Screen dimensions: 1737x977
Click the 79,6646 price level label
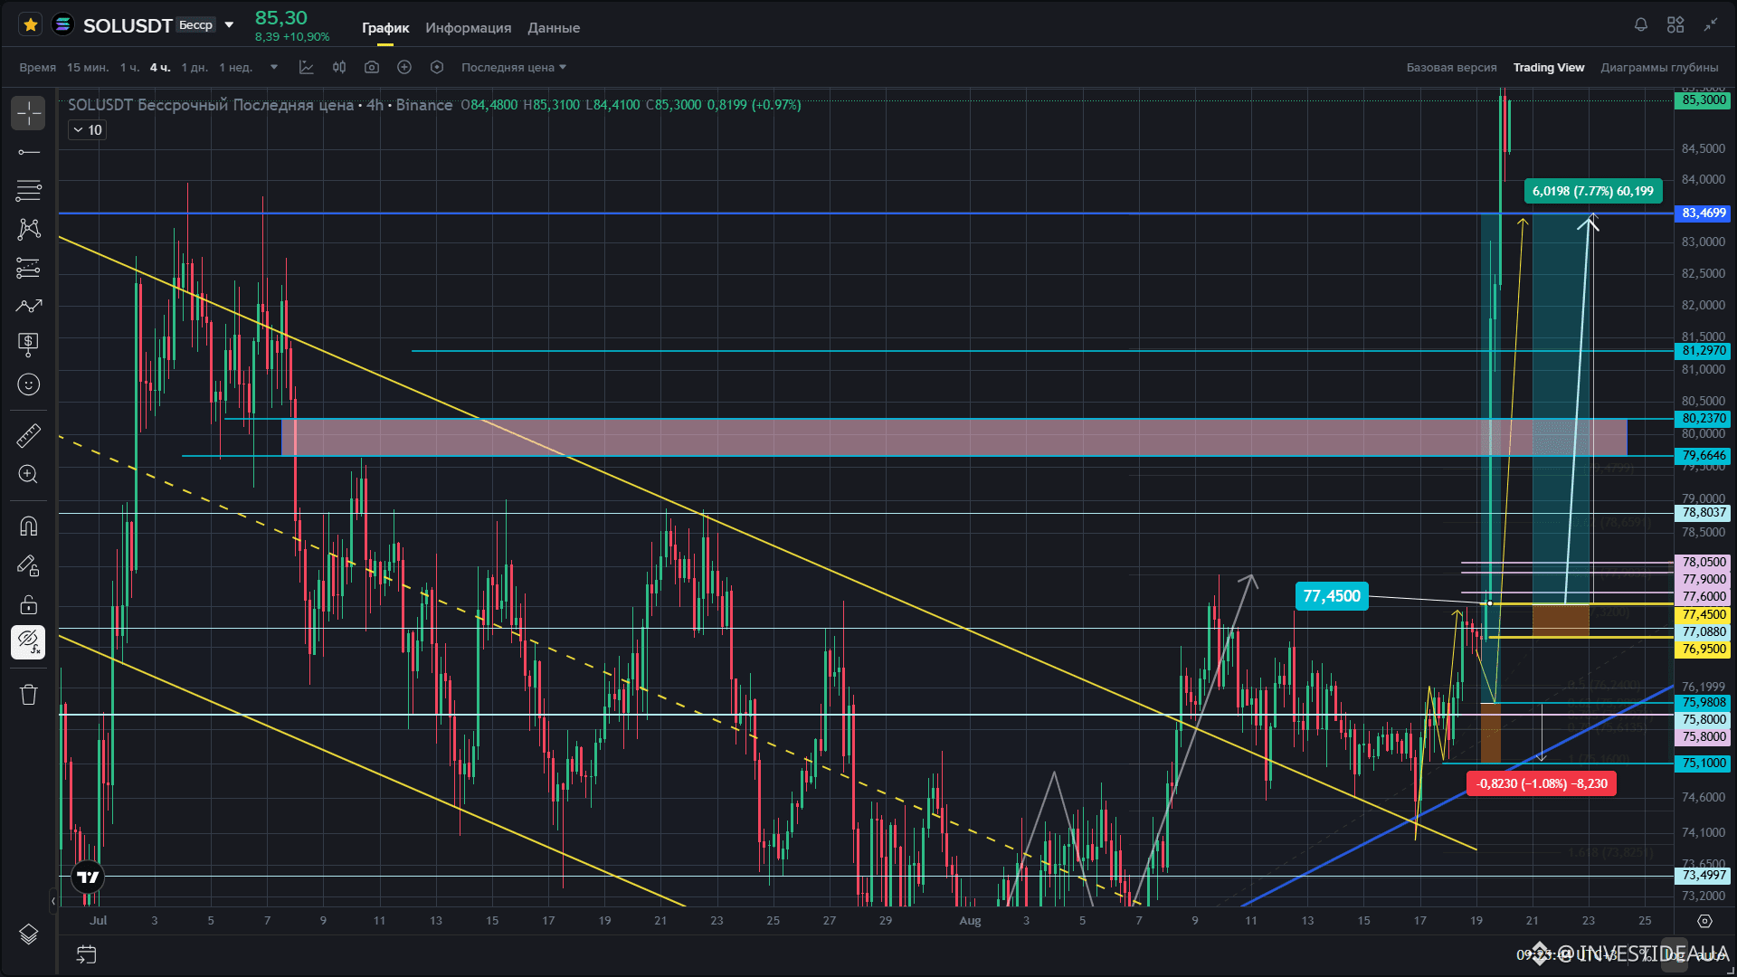pos(1704,456)
